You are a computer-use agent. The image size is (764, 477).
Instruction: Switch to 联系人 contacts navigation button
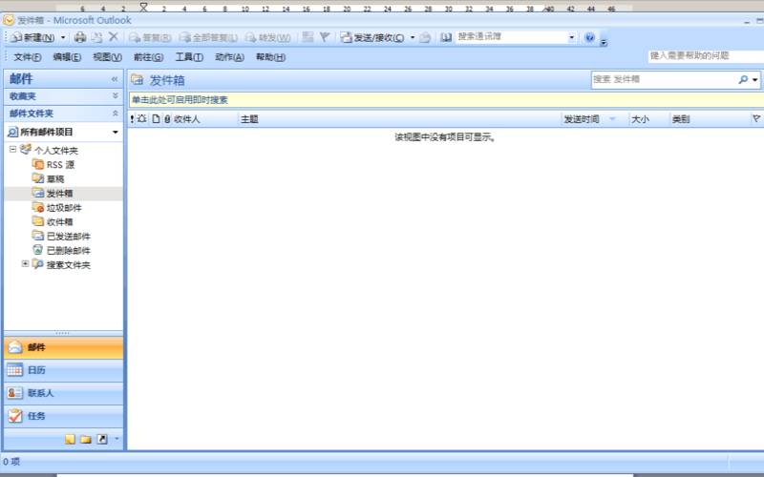[x=63, y=393]
